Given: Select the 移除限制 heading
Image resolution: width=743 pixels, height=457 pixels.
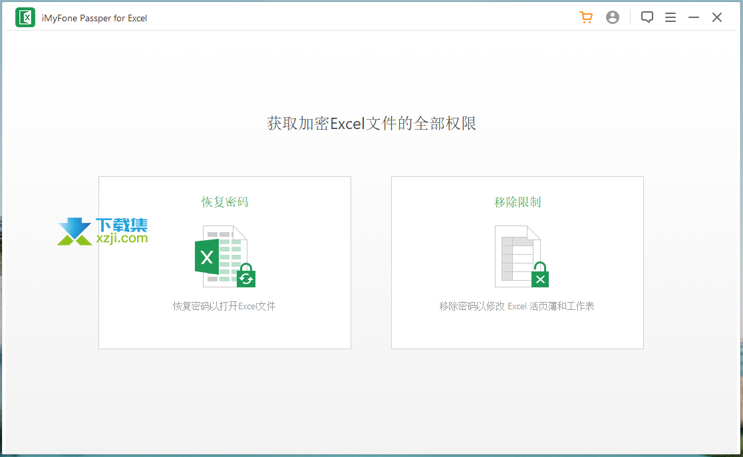Looking at the screenshot, I should pyautogui.click(x=518, y=202).
